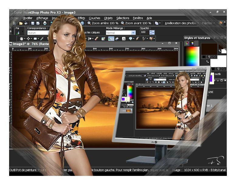Click Zoom avant 100 % button
Screen dimensions: 236x185
coord(136,23)
